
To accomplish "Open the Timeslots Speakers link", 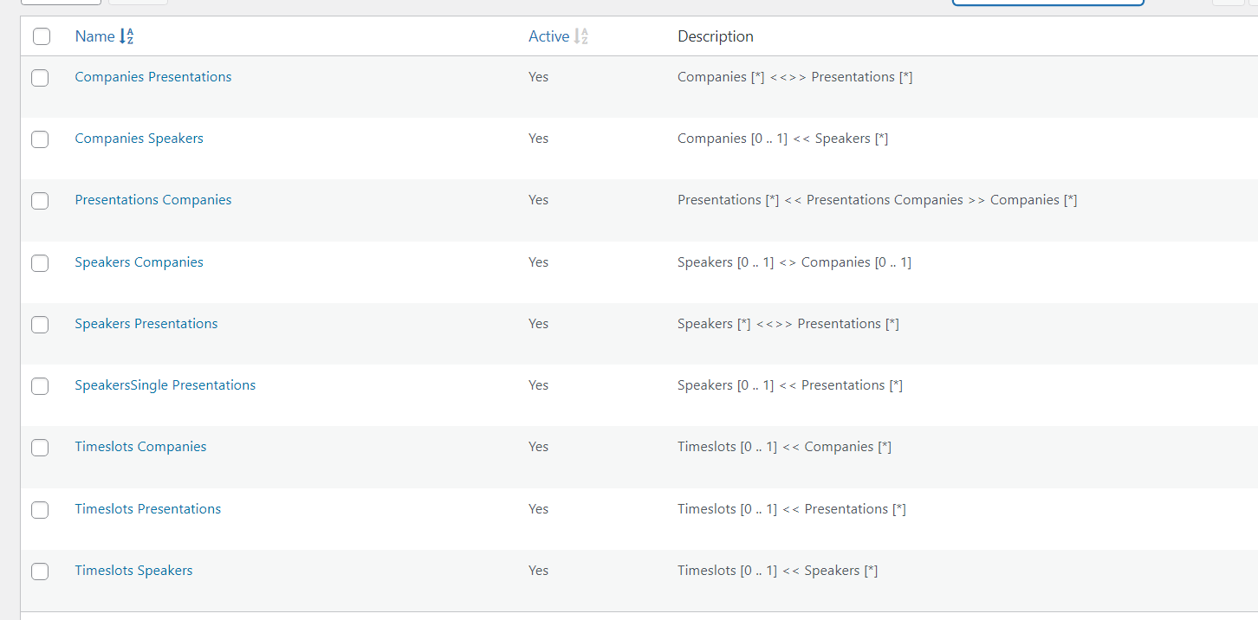I will [133, 571].
